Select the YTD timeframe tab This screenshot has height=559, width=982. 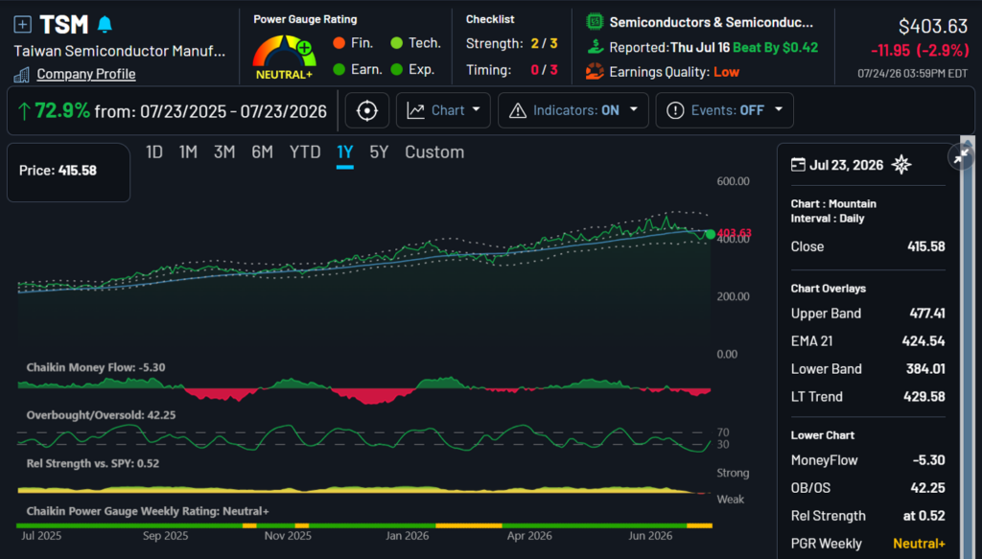pos(305,152)
